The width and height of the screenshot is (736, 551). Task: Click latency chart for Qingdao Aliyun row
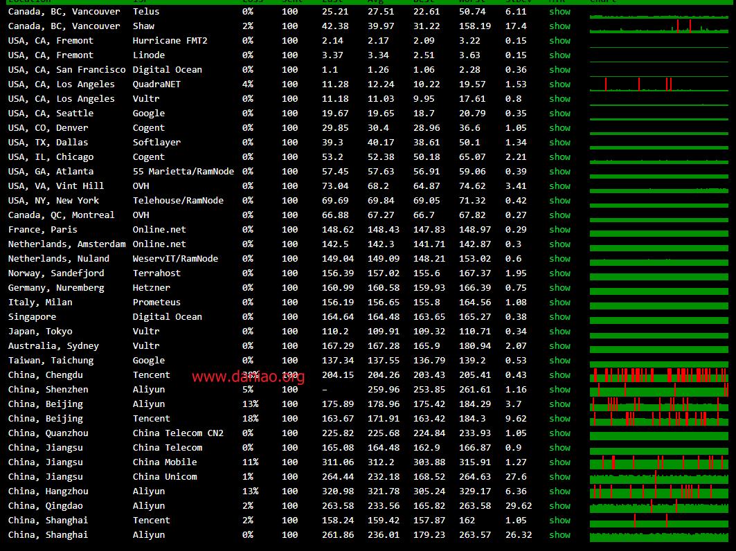point(659,507)
